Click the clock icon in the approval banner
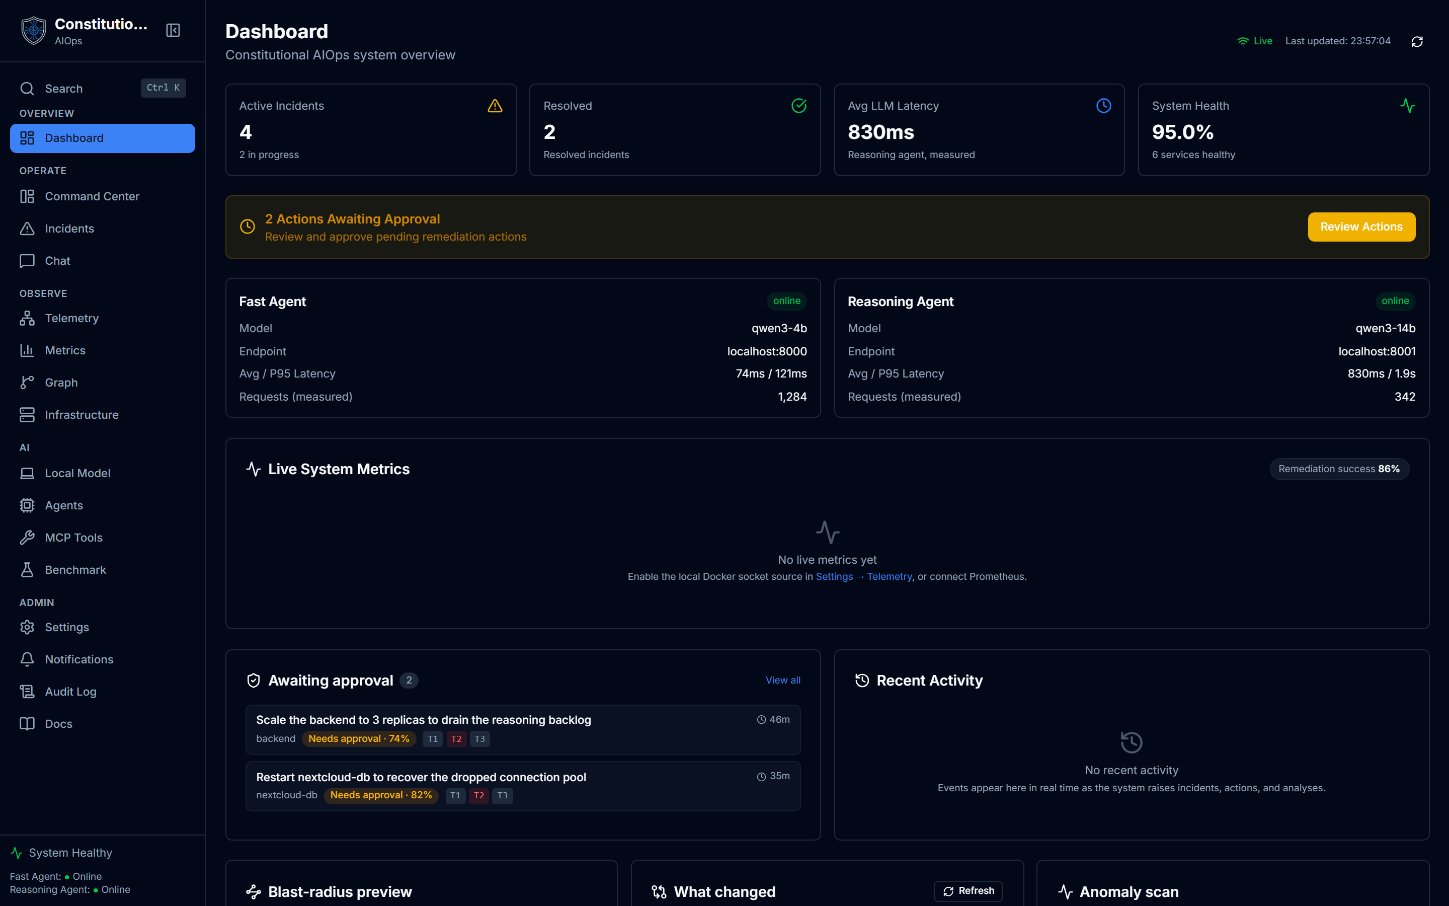The height and width of the screenshot is (906, 1449). click(248, 226)
